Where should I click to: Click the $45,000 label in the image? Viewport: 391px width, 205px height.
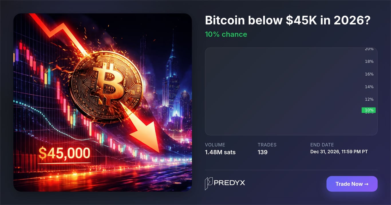64,153
